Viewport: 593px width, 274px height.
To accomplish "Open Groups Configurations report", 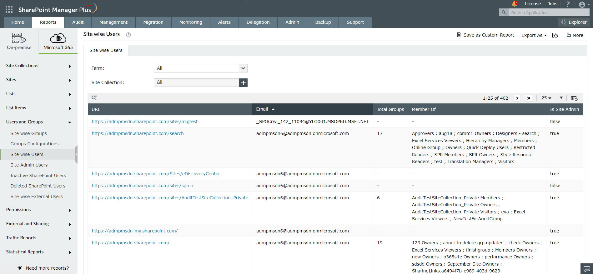I will tap(34, 144).
